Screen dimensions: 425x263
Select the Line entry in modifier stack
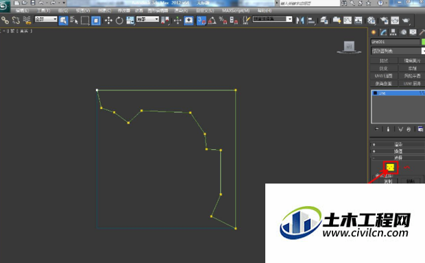point(398,93)
